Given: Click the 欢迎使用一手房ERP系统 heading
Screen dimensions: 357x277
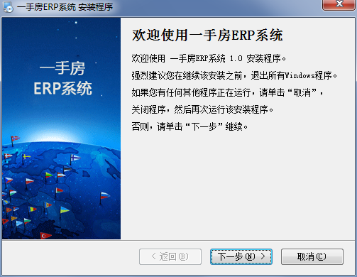Looking at the screenshot, I should coord(207,36).
